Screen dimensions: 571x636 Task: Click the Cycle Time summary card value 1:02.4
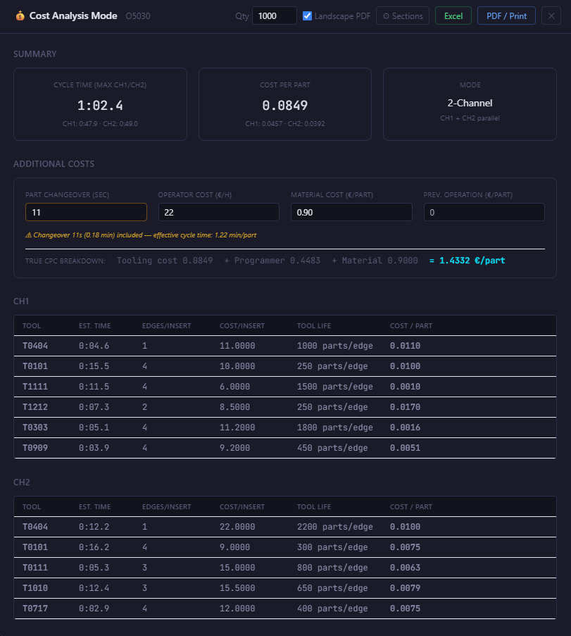100,106
